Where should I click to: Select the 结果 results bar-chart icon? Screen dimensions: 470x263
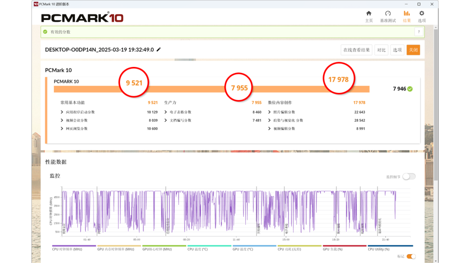click(x=406, y=14)
